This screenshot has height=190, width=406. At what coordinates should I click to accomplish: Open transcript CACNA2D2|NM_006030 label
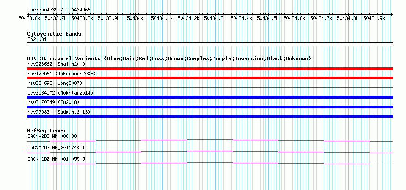52,136
